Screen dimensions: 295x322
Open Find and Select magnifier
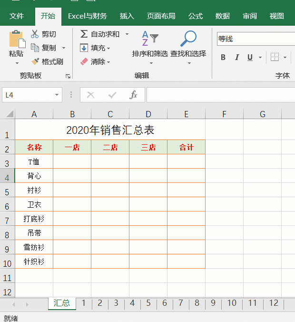point(188,39)
